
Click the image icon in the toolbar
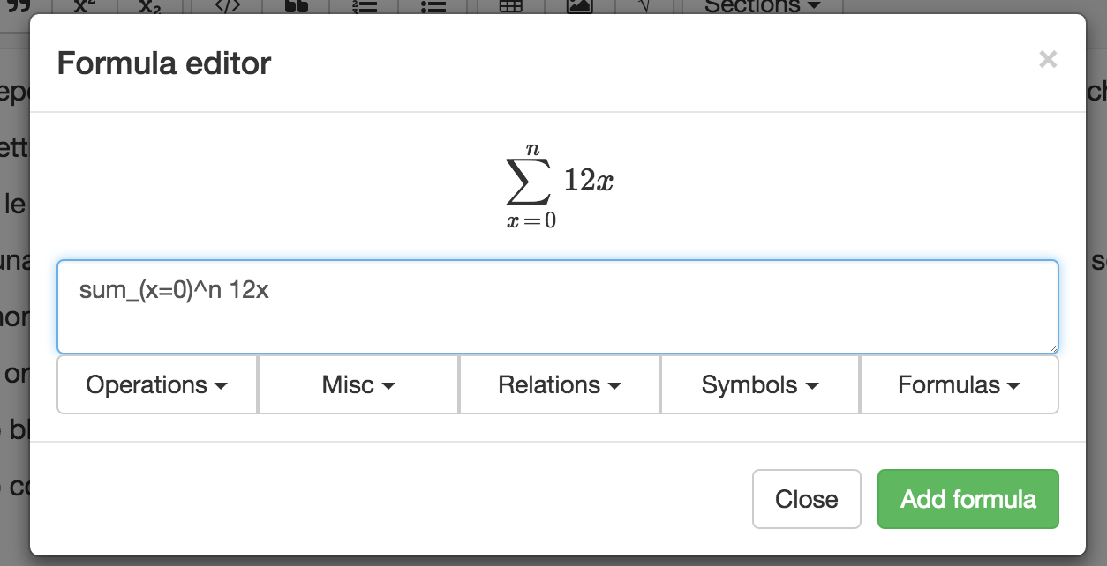[x=579, y=6]
